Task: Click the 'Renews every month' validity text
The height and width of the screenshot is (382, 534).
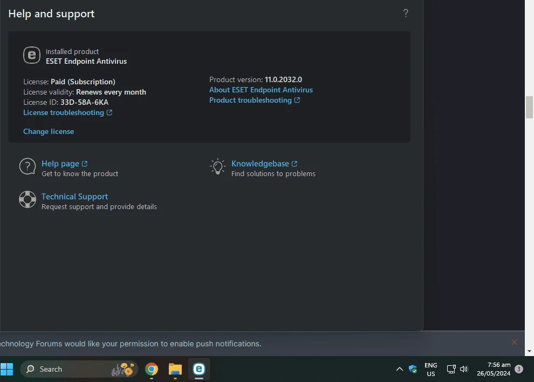Action: point(111,92)
